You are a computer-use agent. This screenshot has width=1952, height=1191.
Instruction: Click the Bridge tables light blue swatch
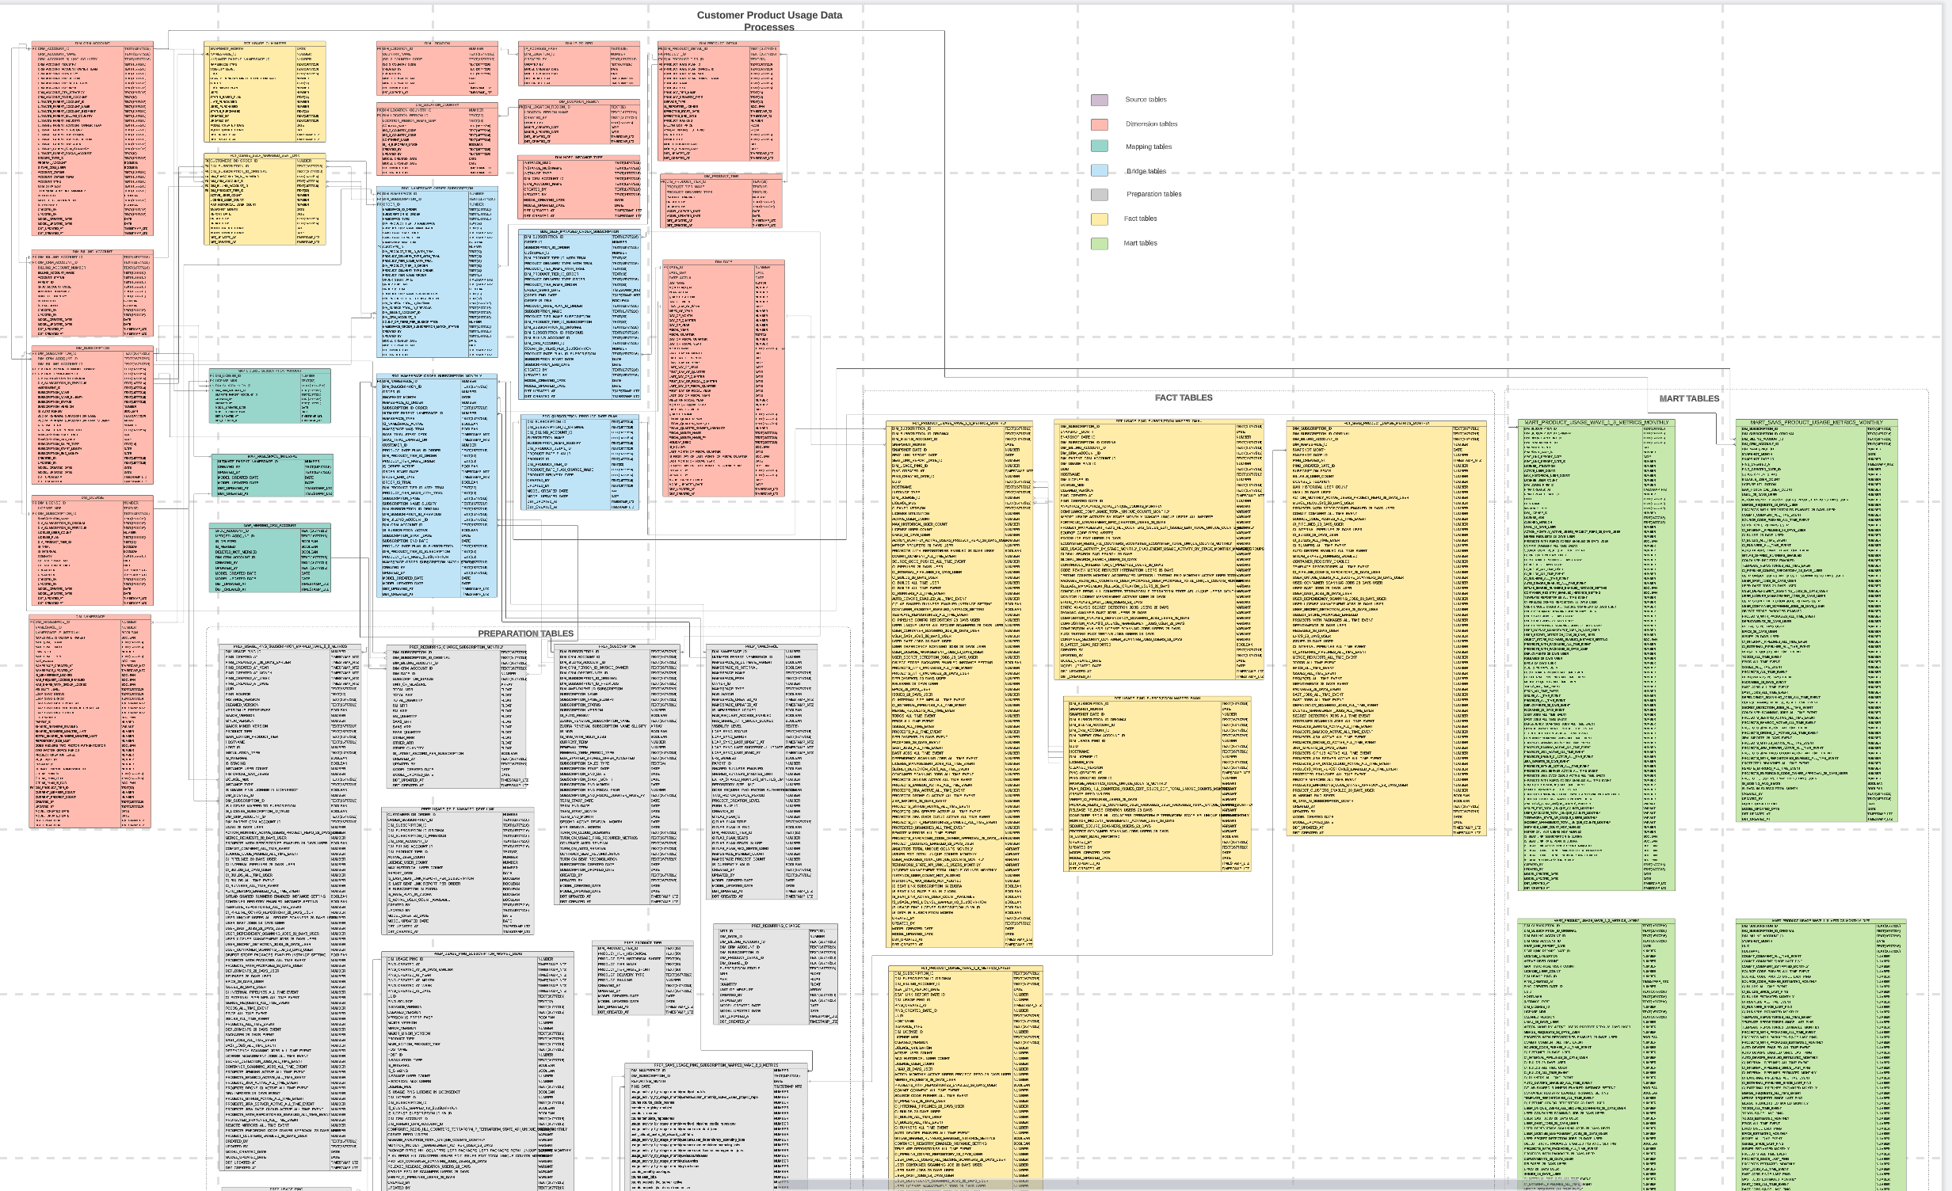(x=1099, y=170)
